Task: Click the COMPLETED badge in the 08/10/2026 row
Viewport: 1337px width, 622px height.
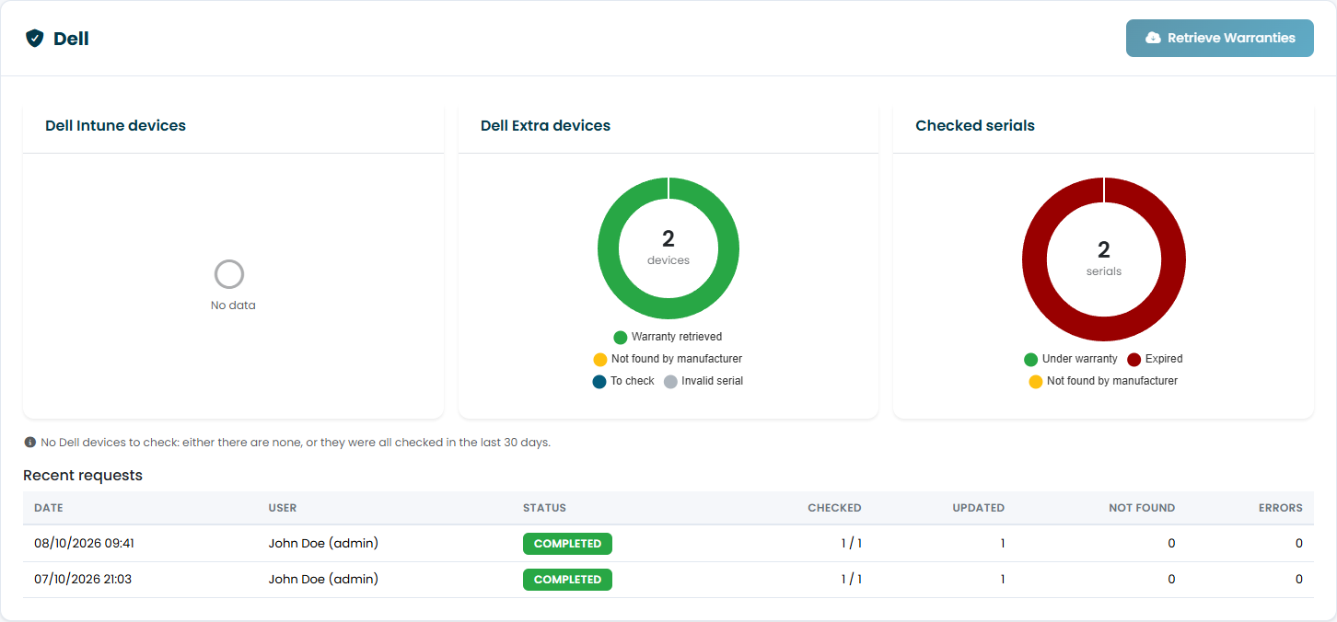Action: coord(567,544)
